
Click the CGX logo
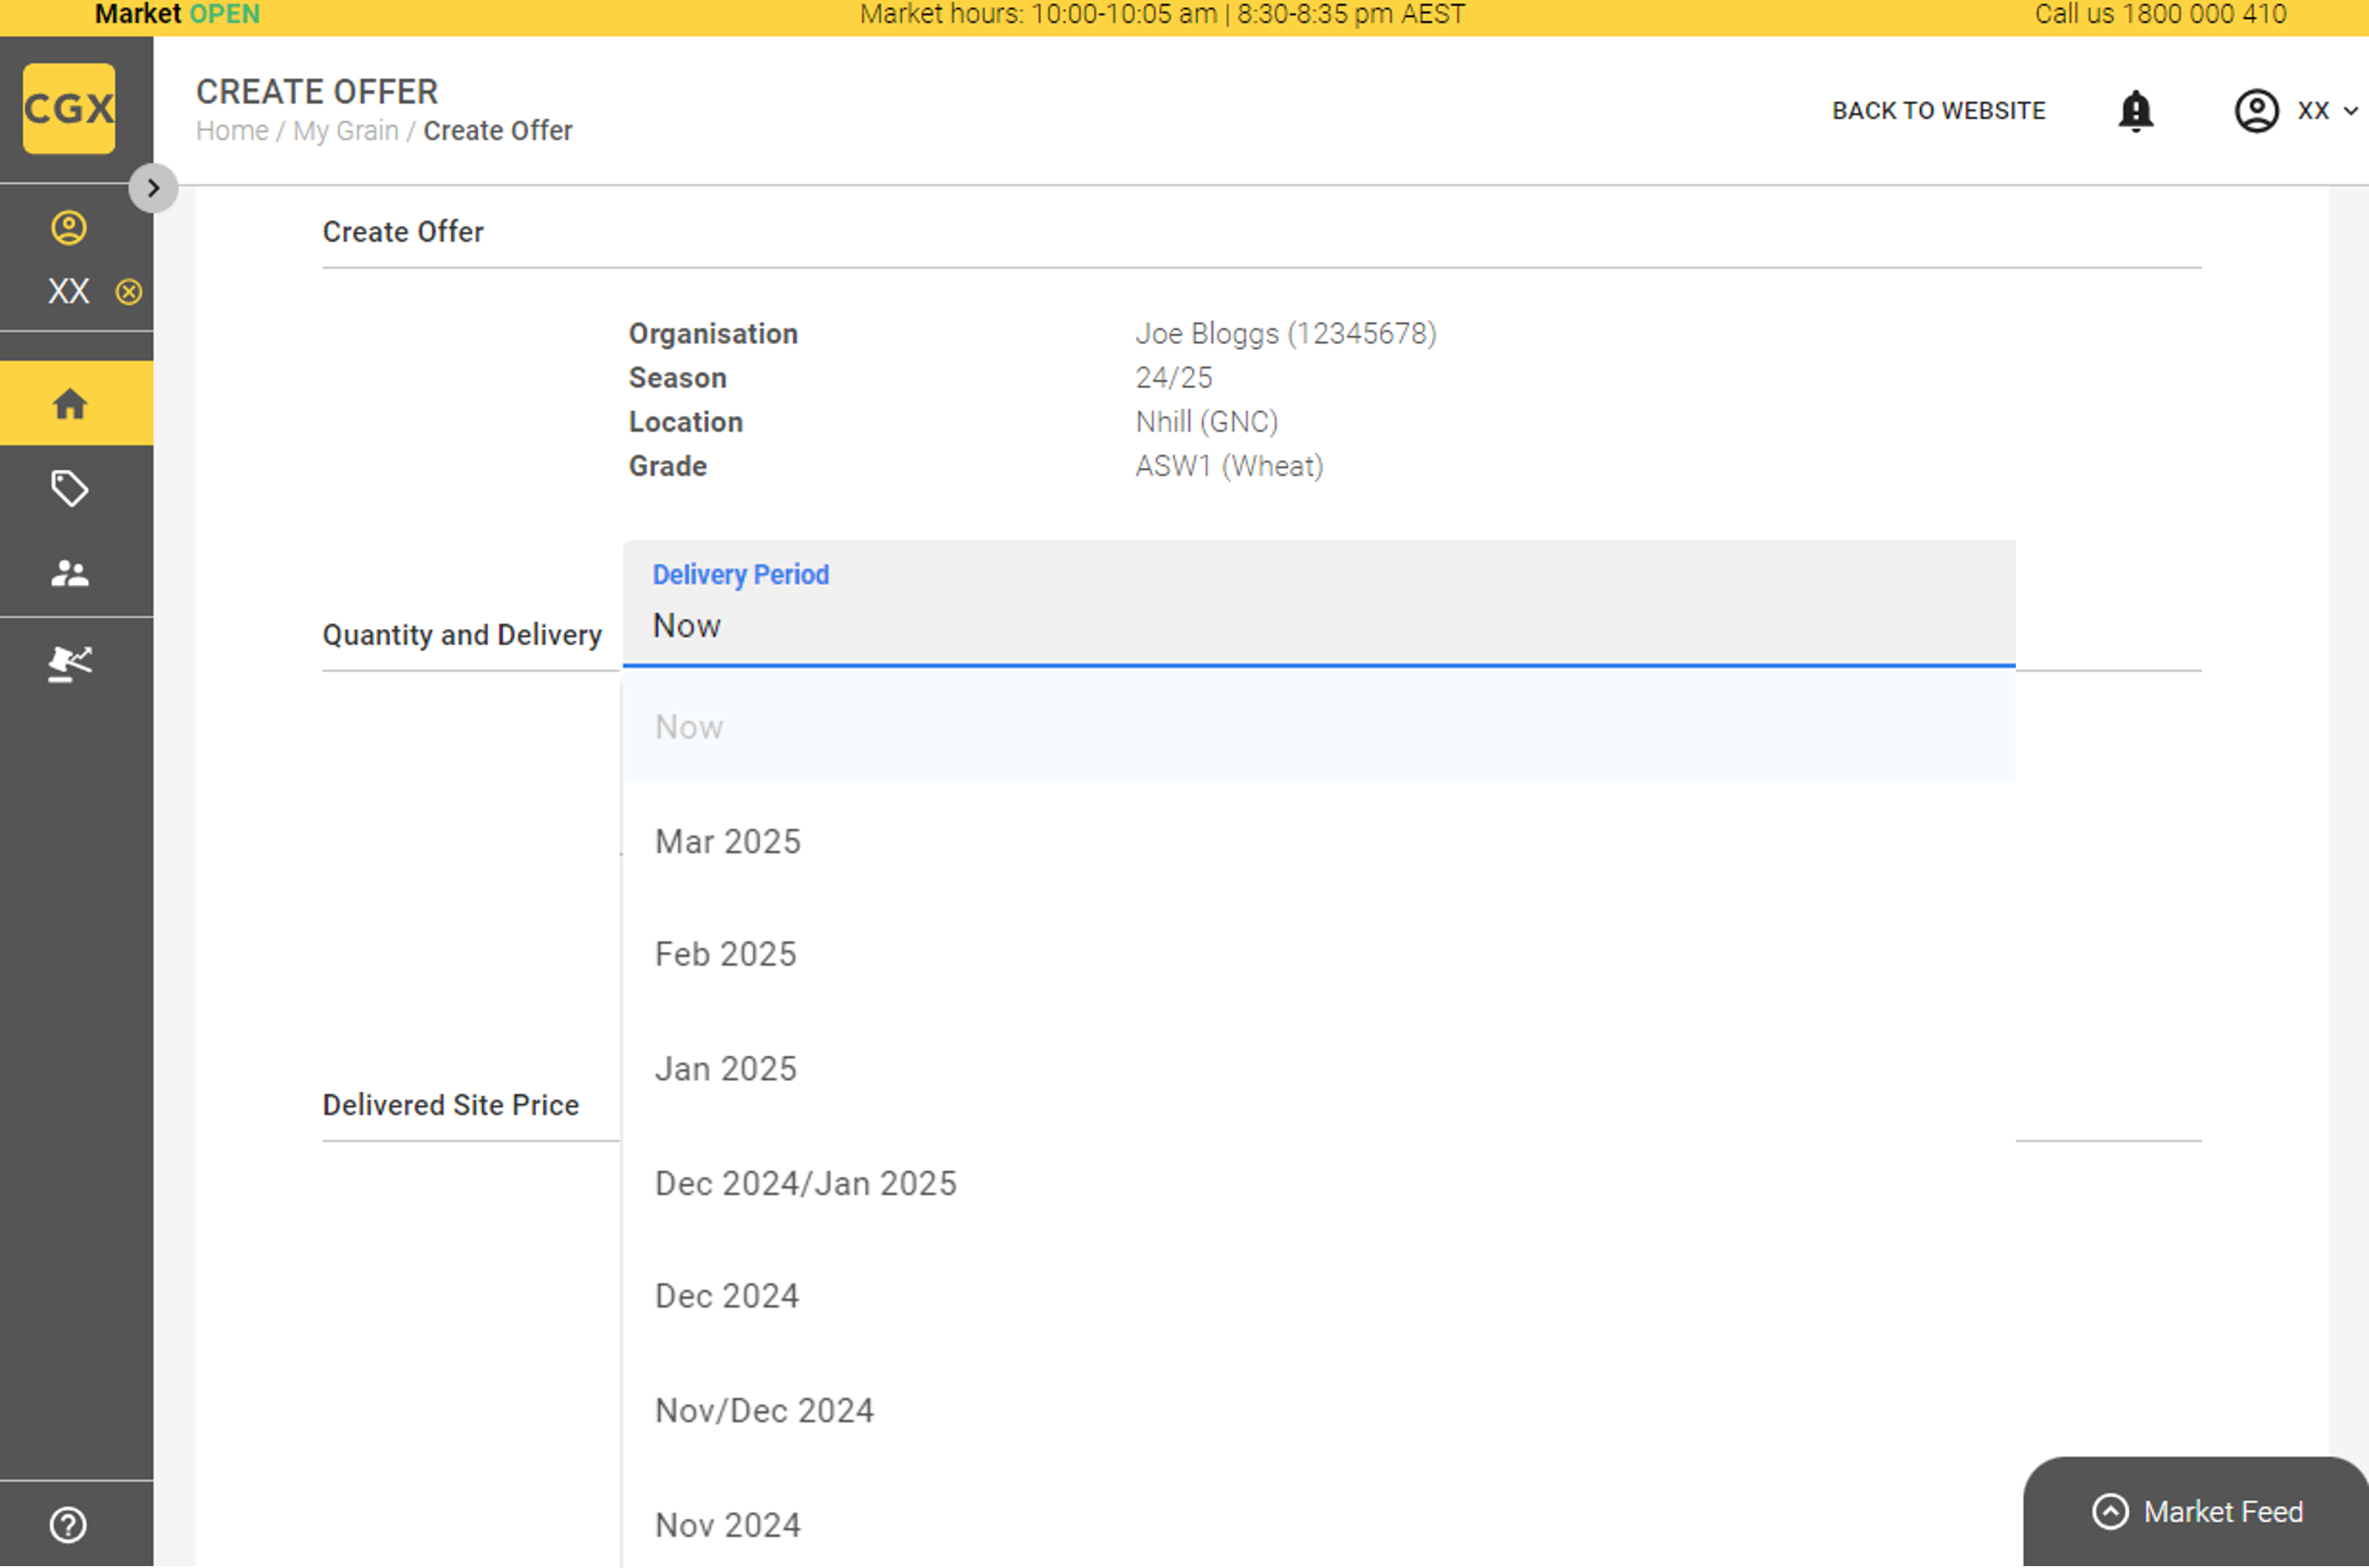68,108
